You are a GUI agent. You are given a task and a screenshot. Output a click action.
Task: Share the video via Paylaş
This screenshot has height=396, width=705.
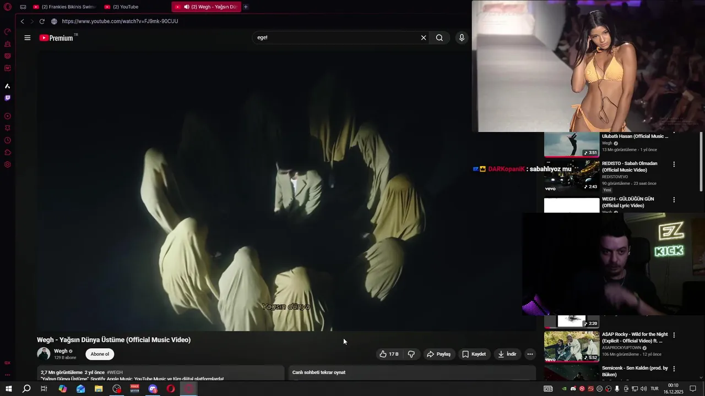click(439, 354)
